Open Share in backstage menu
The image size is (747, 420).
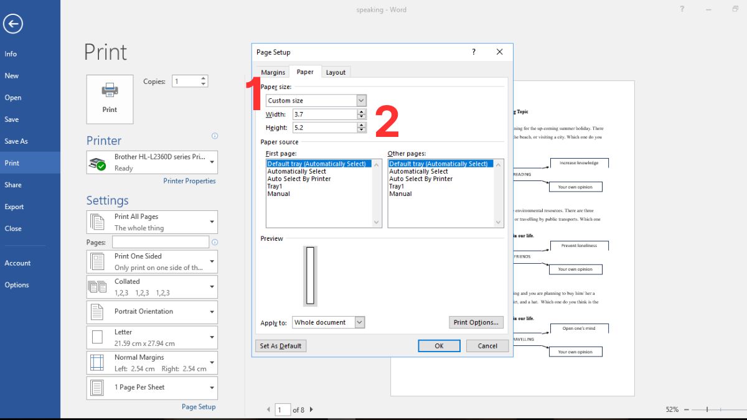coord(30,185)
